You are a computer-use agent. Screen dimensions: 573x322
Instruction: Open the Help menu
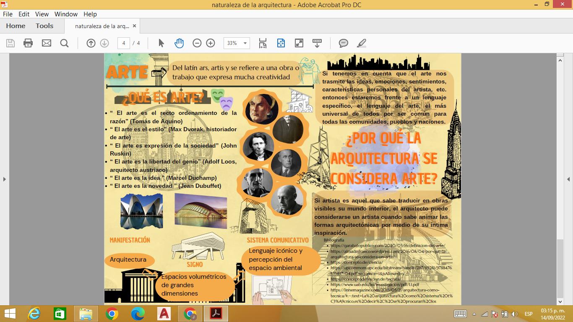(x=90, y=14)
